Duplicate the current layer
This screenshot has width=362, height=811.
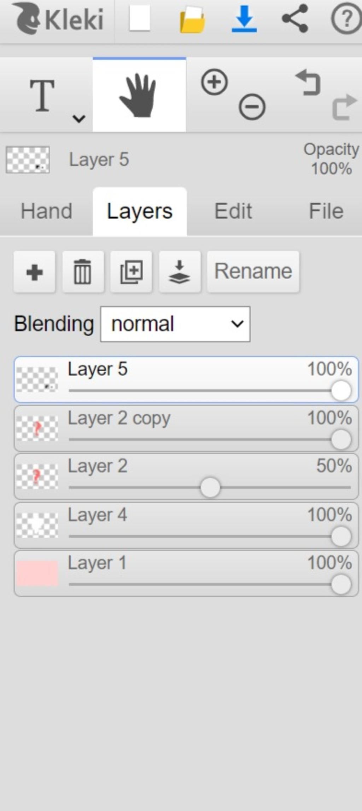click(131, 272)
